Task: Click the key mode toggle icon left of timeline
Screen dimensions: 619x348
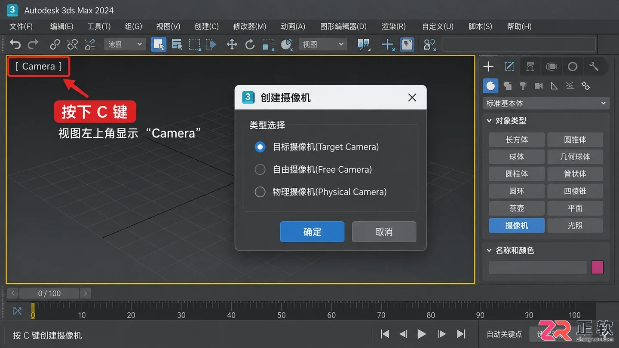Action: coord(17,310)
